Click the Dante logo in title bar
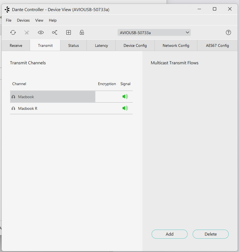Viewport: 239px width, 252px height. click(x=7, y=9)
